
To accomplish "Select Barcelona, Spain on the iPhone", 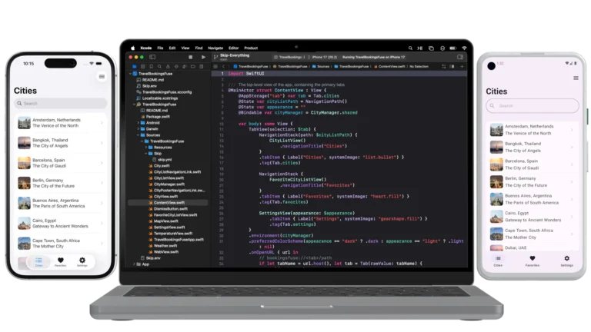I will click(x=61, y=163).
